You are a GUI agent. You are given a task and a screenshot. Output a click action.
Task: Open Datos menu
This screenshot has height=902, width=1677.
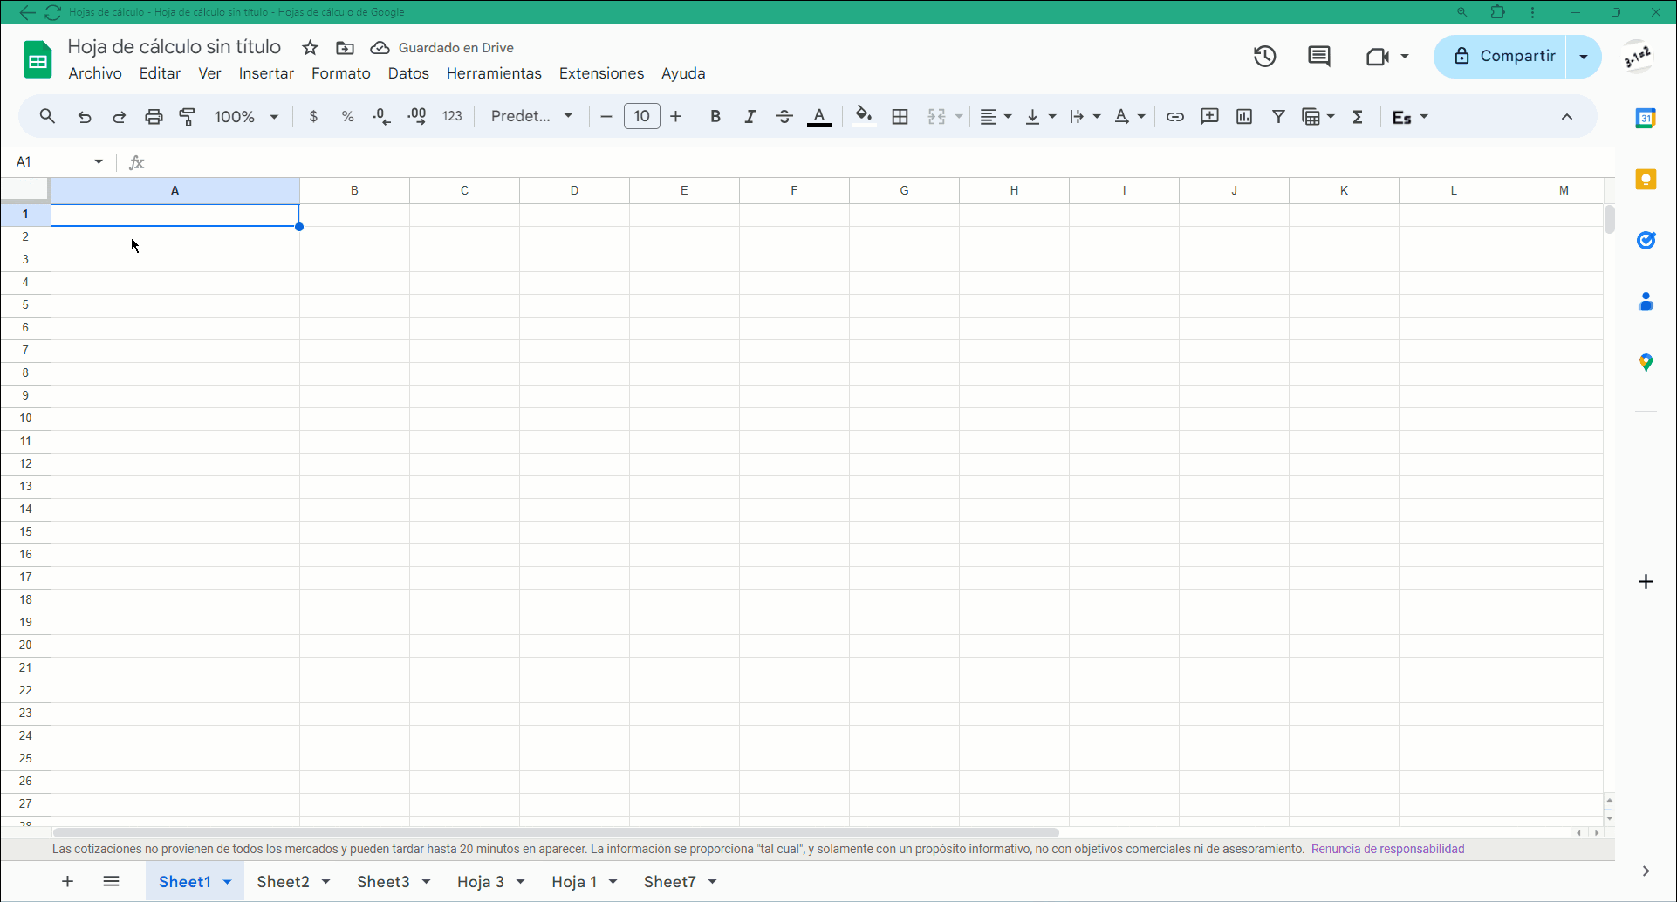408,73
